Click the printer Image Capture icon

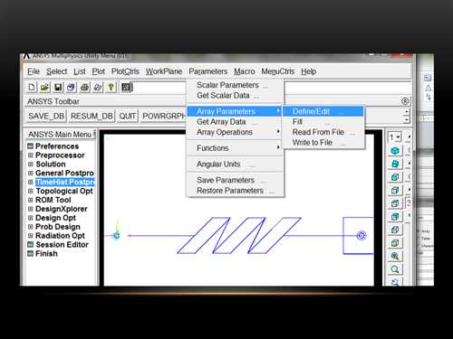(x=84, y=88)
